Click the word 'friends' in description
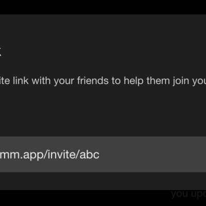206x206 pixels. point(93,80)
